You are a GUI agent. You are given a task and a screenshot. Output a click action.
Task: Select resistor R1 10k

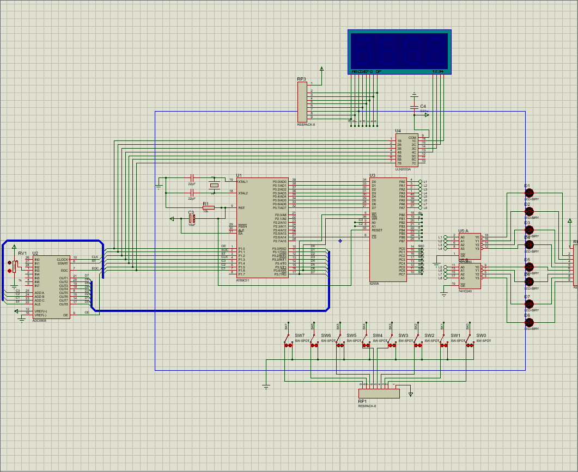[x=208, y=208]
